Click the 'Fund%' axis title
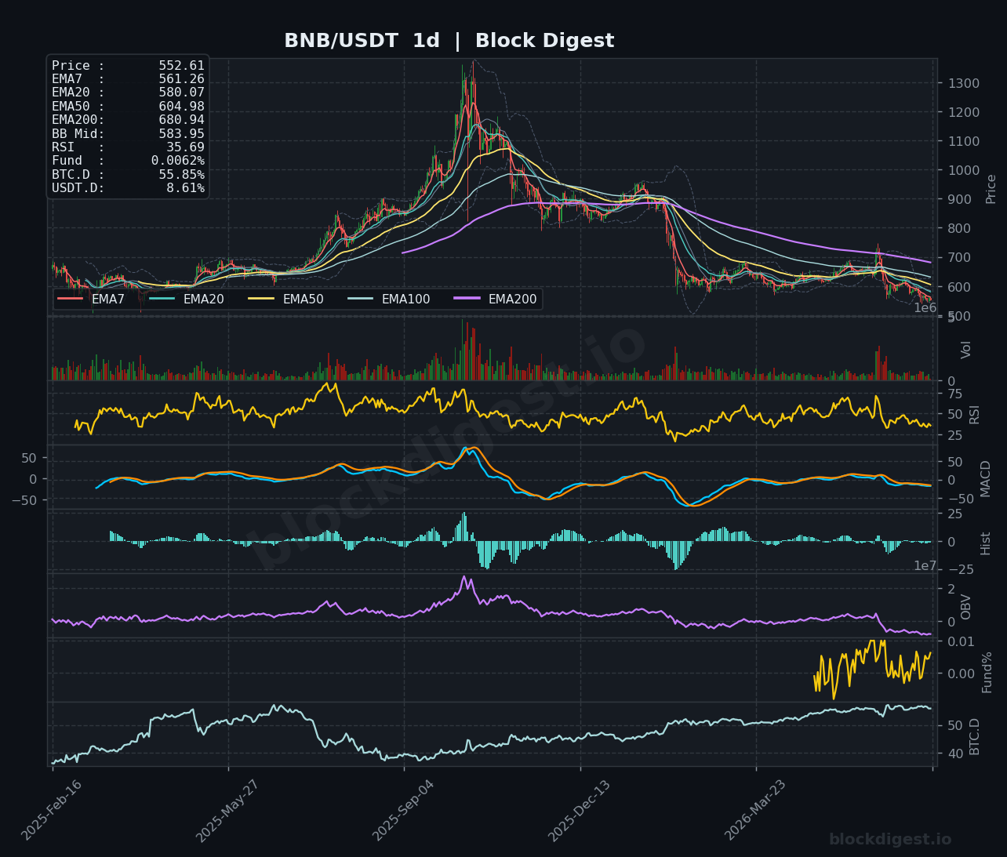This screenshot has width=1007, height=857. coord(987,672)
